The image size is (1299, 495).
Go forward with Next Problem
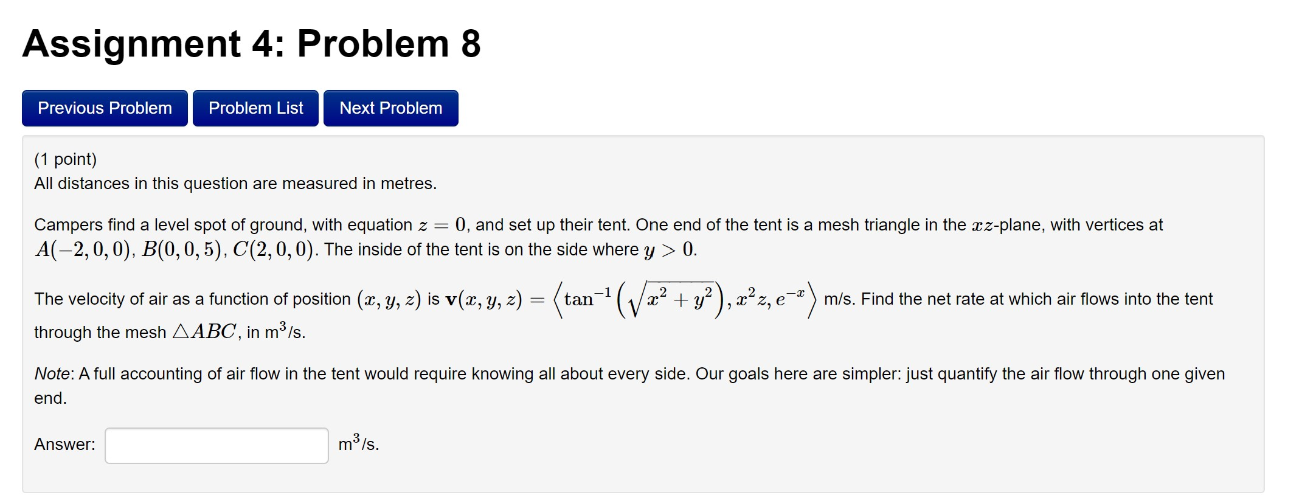coord(390,108)
